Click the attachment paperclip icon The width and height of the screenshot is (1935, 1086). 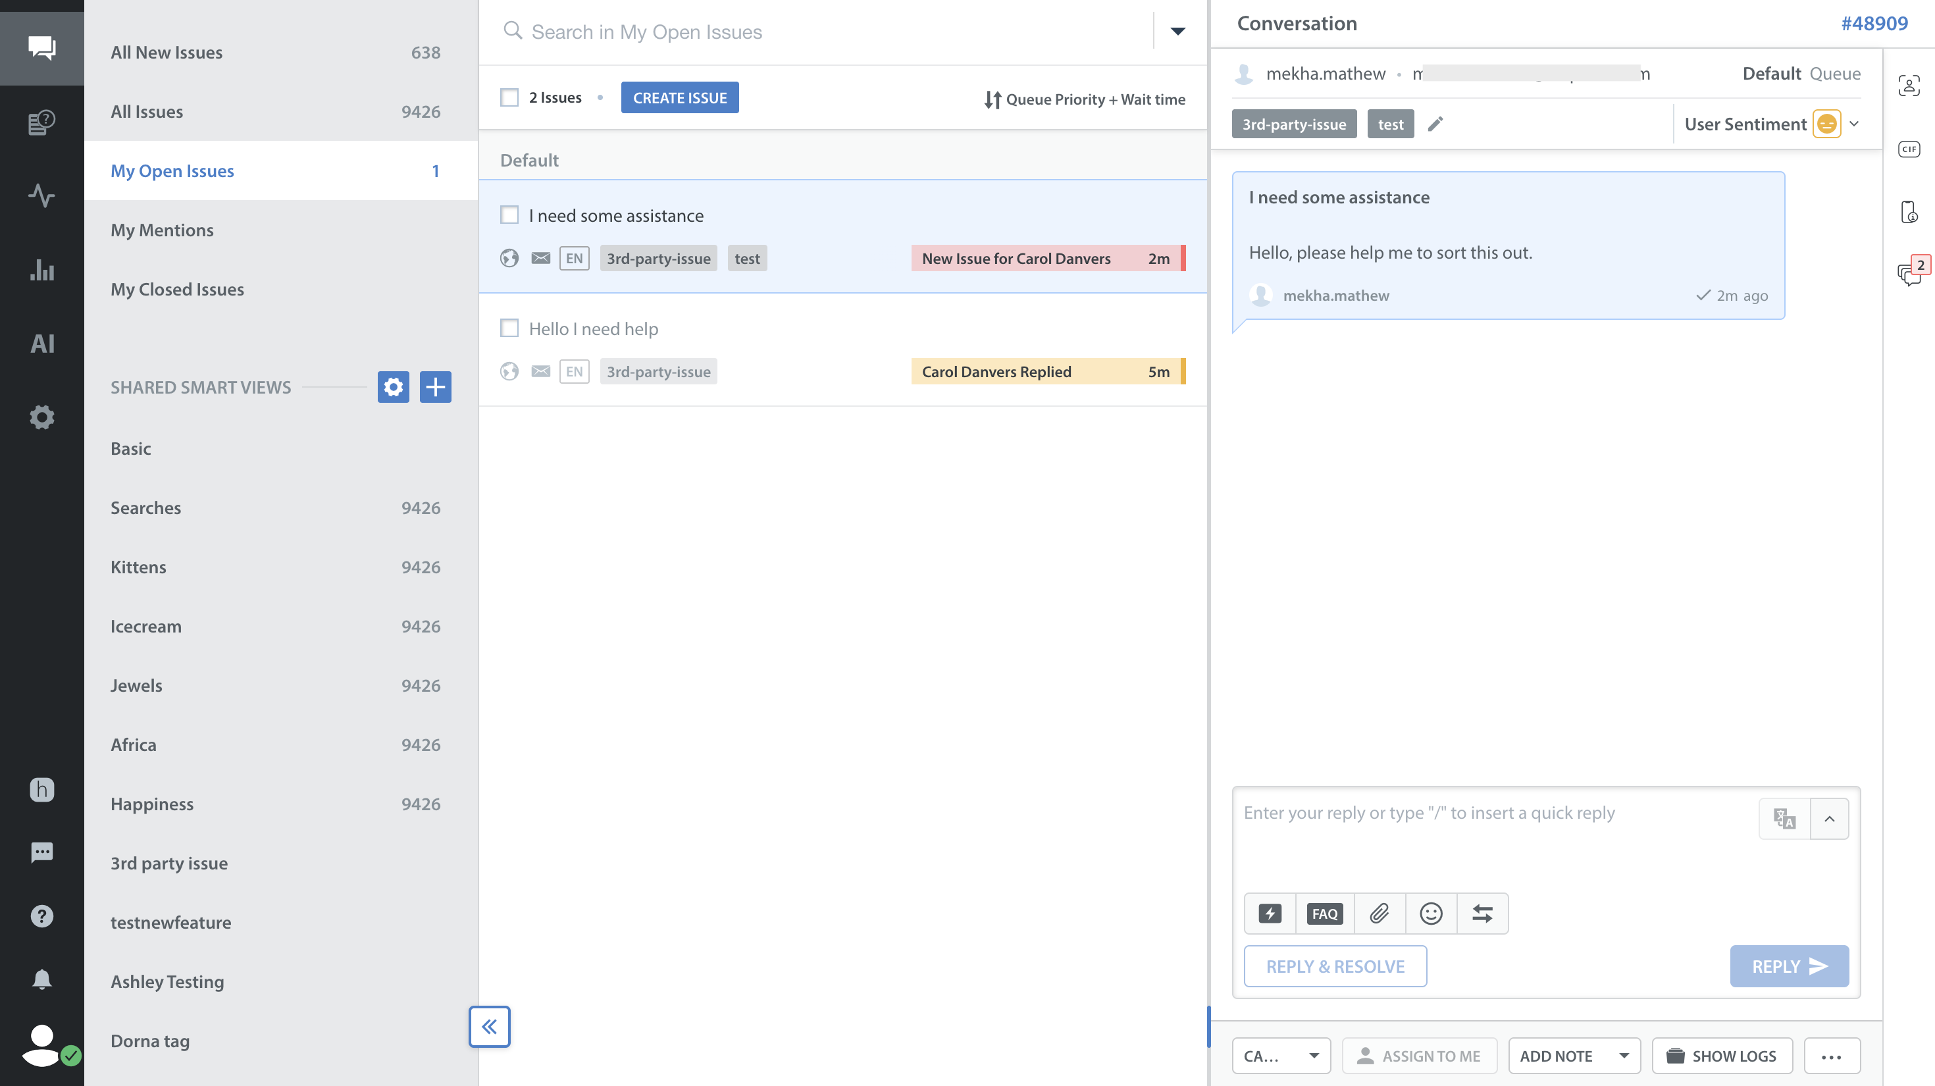1379,914
